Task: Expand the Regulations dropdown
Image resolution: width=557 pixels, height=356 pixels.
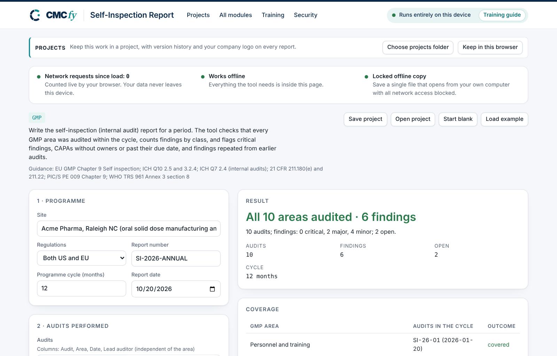Action: [81, 258]
